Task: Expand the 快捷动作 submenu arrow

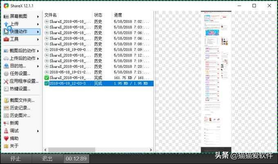Action: pos(38,32)
